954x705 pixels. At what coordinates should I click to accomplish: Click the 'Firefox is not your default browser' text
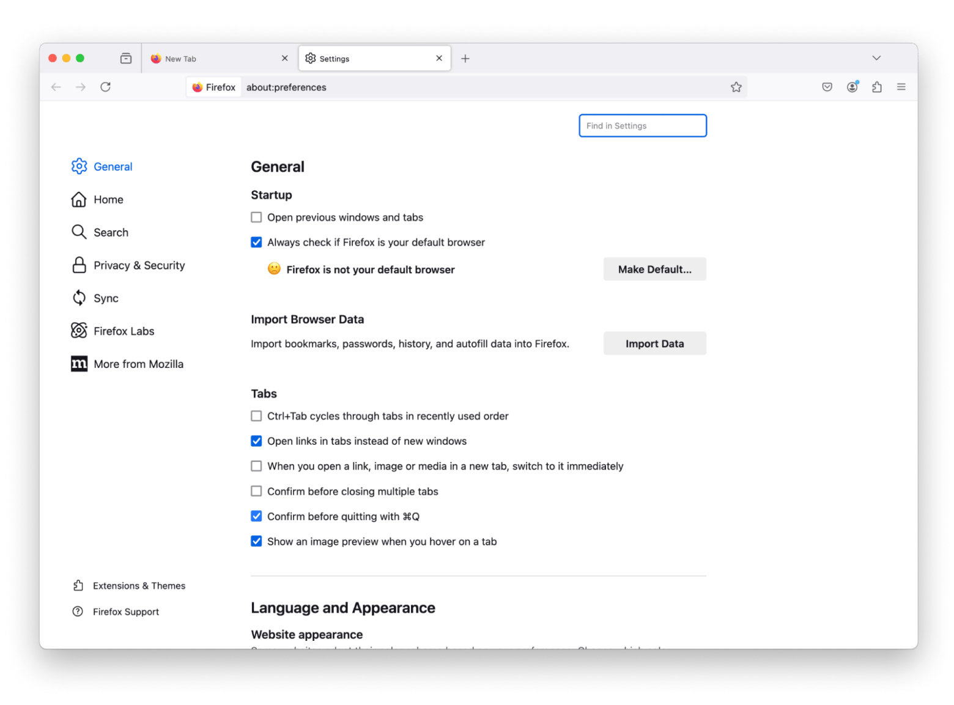coord(371,270)
